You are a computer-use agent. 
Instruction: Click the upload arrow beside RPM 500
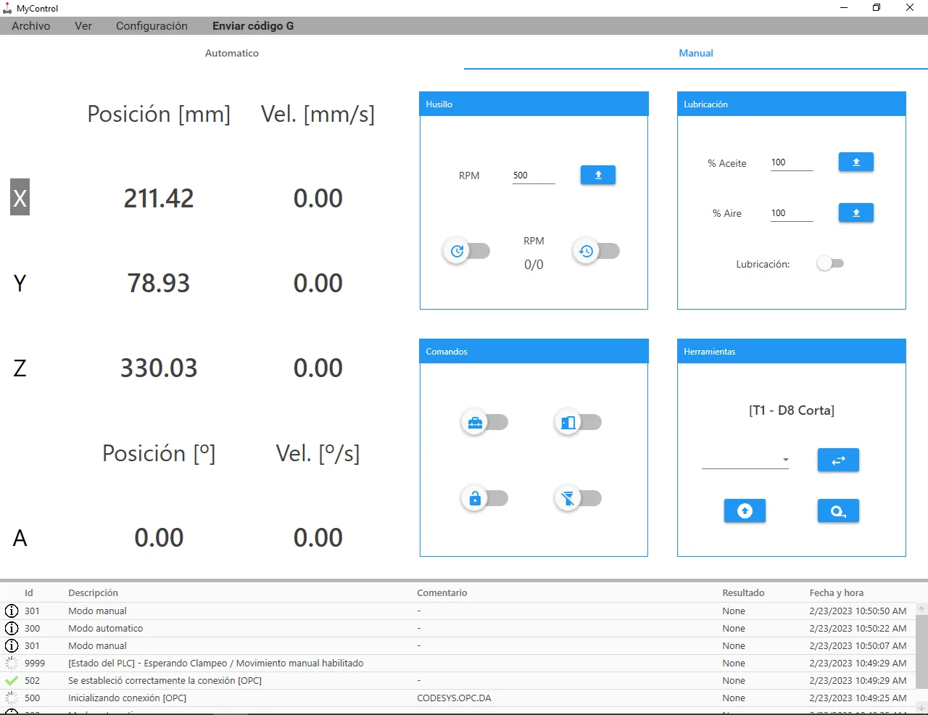point(598,175)
